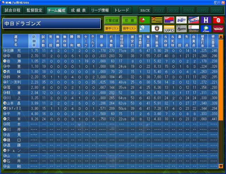Select the Buffaloes team logo
Viewport: 226px width, 174px height.
pyautogui.click(x=194, y=29)
